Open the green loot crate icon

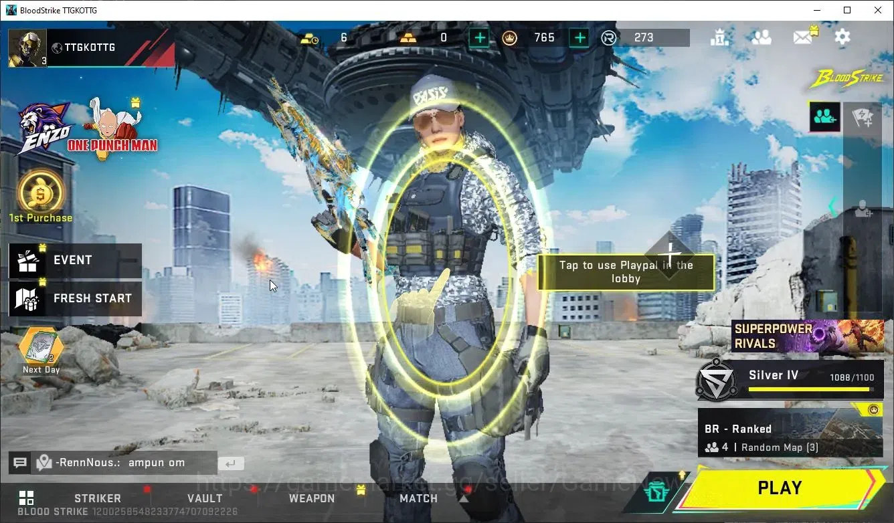point(658,494)
